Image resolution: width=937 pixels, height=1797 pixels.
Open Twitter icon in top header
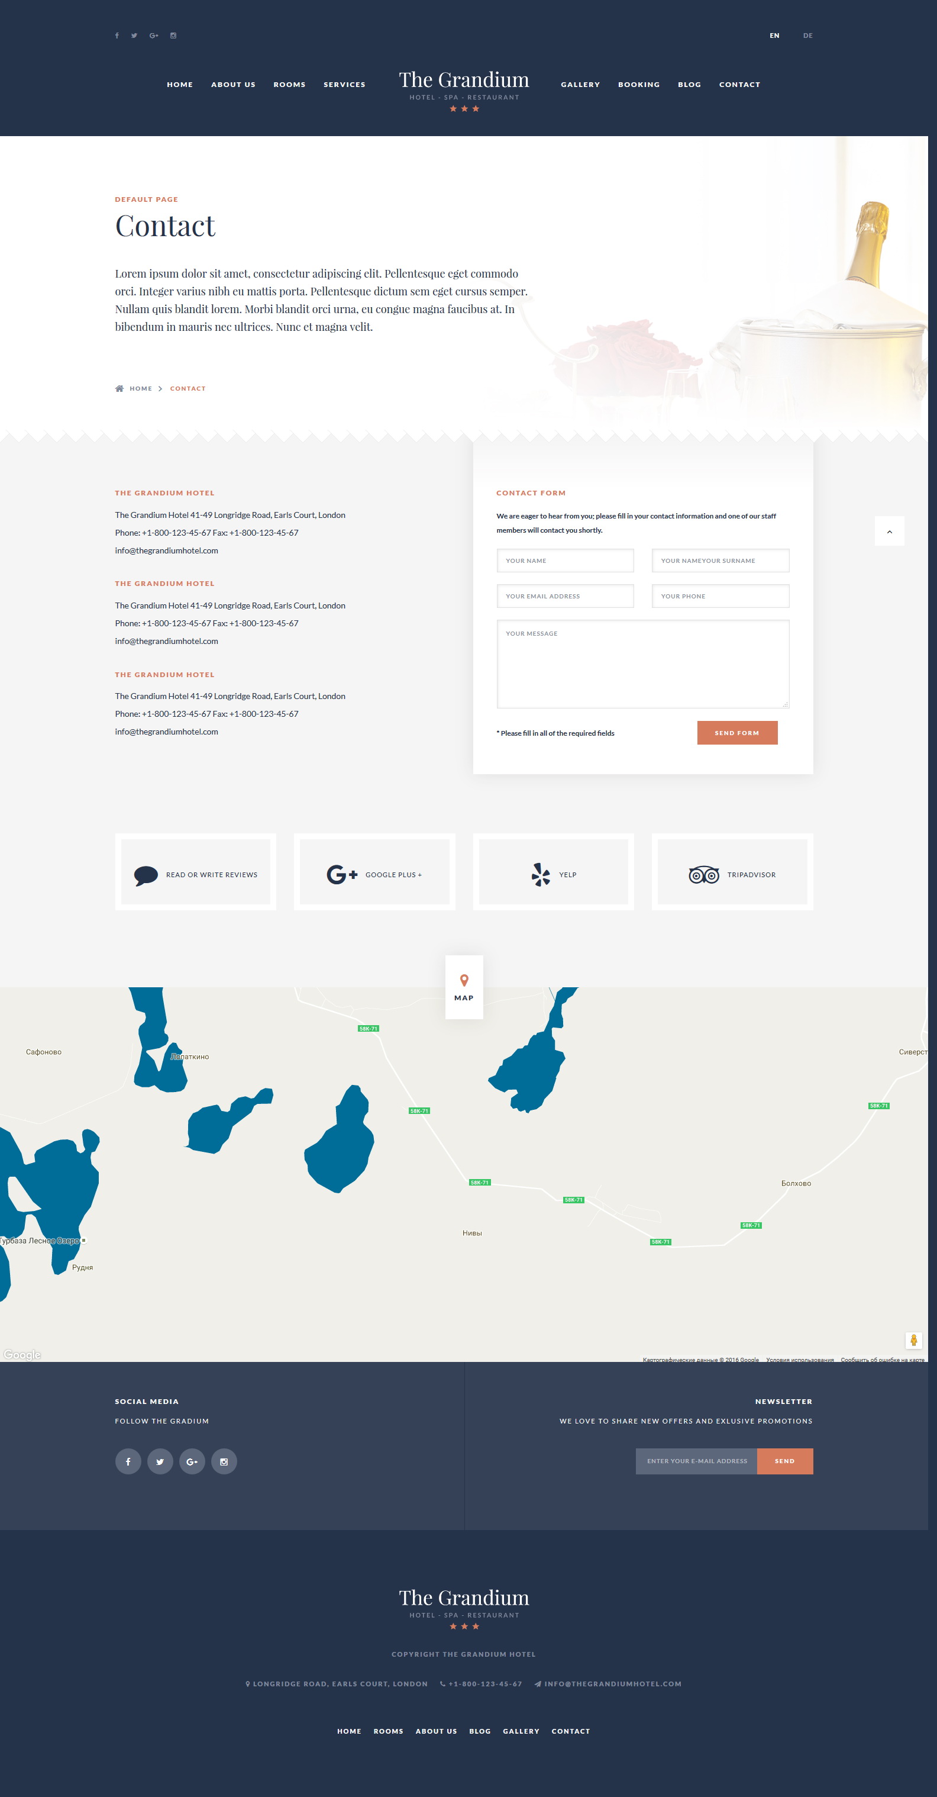(x=134, y=36)
